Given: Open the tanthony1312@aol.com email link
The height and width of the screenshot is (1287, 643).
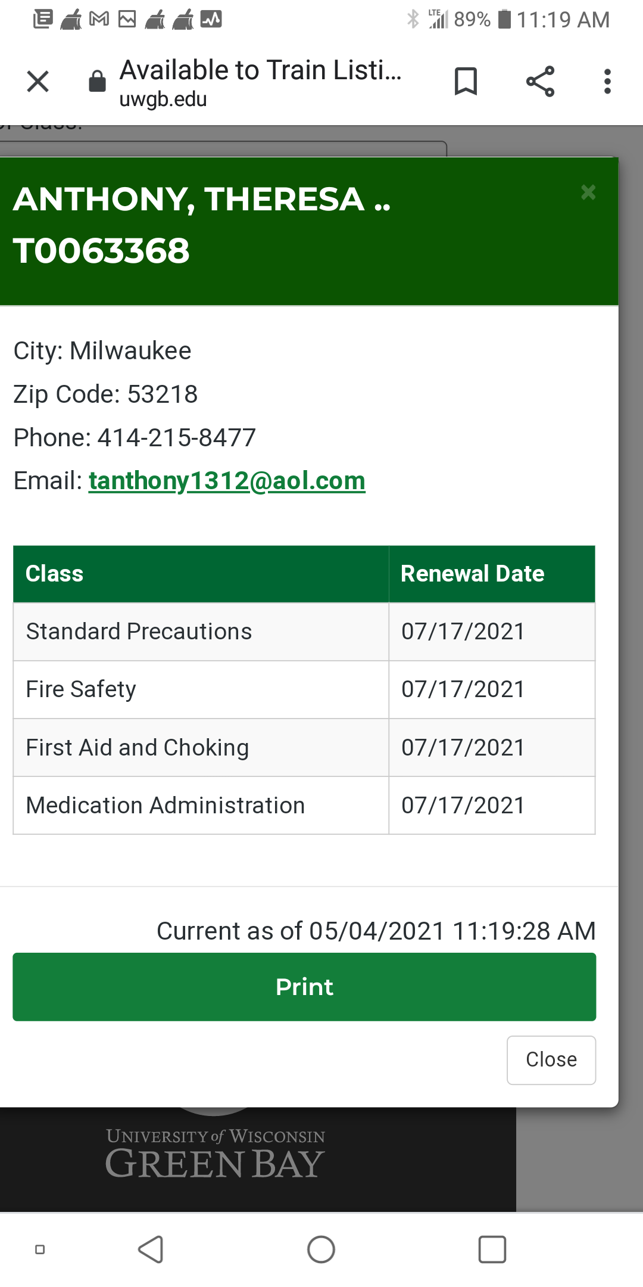Looking at the screenshot, I should pos(227,481).
